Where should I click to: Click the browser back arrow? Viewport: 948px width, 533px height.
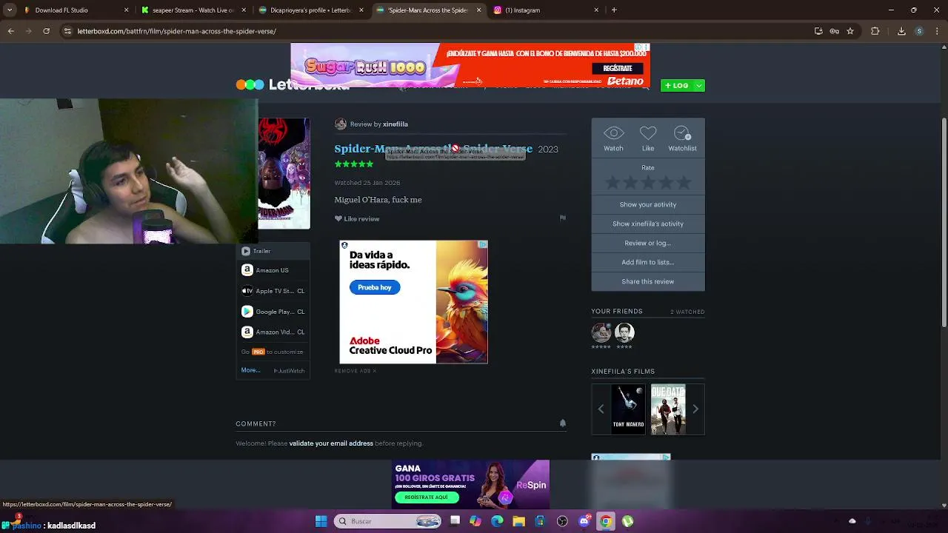click(10, 31)
